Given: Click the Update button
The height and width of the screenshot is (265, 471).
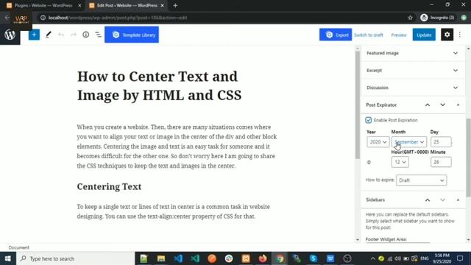Looking at the screenshot, I should point(424,35).
